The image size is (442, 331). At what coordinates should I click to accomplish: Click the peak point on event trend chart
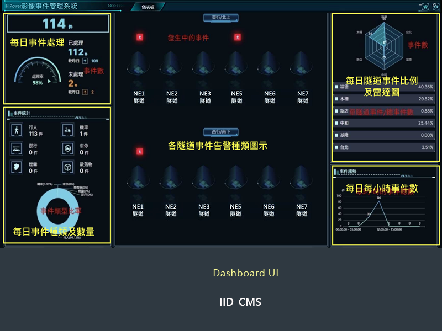[380, 201]
